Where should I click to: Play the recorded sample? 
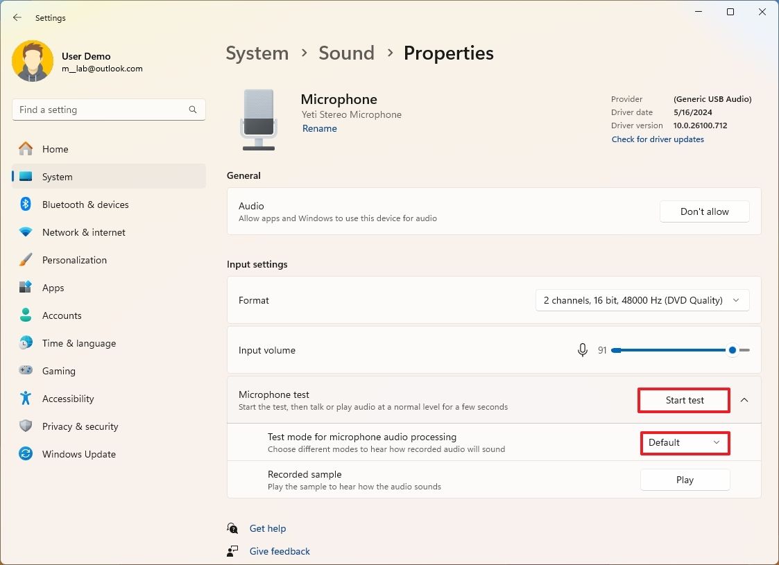click(684, 479)
